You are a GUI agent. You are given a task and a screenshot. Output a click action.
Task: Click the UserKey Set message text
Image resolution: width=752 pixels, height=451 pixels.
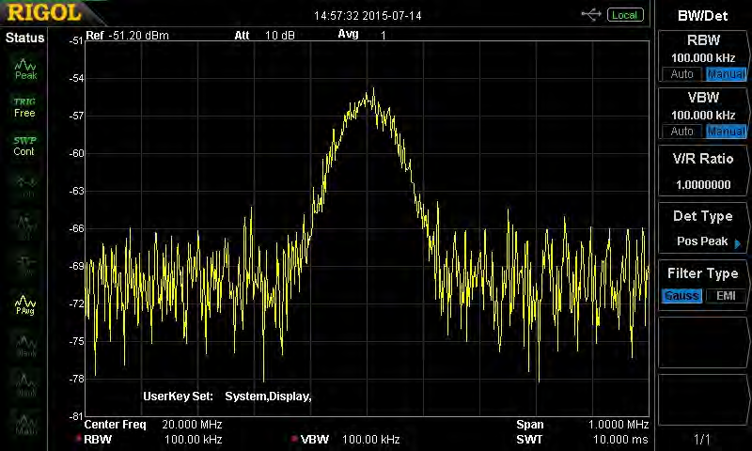point(227,397)
